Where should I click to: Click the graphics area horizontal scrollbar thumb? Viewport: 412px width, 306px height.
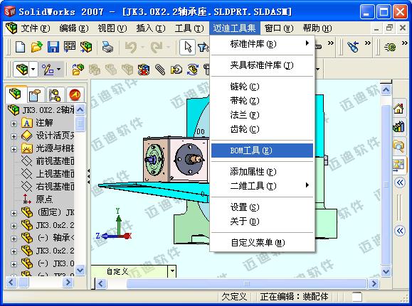[x=246, y=283]
